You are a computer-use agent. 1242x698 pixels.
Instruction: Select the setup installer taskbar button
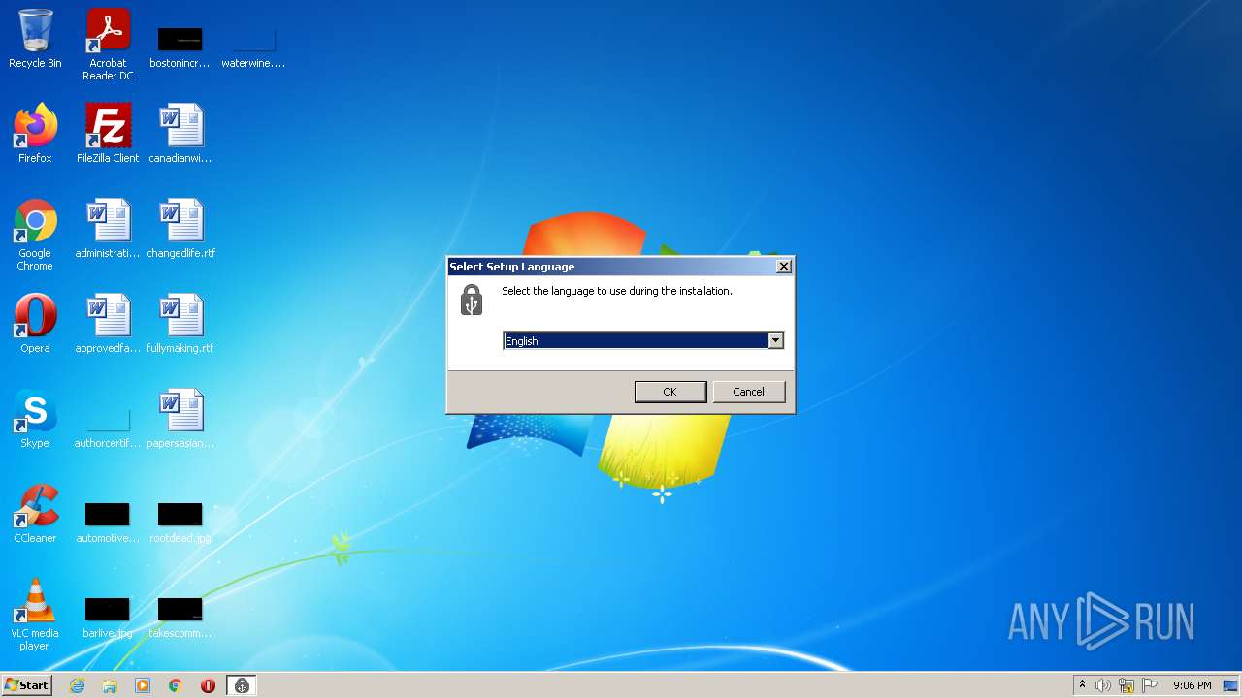pyautogui.click(x=242, y=685)
